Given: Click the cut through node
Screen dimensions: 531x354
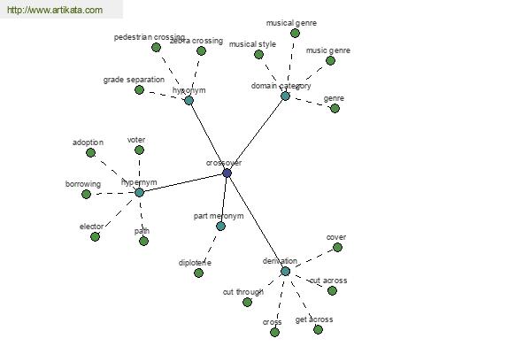Looking at the screenshot, I should point(247,302).
